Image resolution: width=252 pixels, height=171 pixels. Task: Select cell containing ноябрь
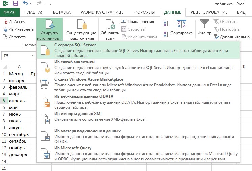tap(19, 148)
